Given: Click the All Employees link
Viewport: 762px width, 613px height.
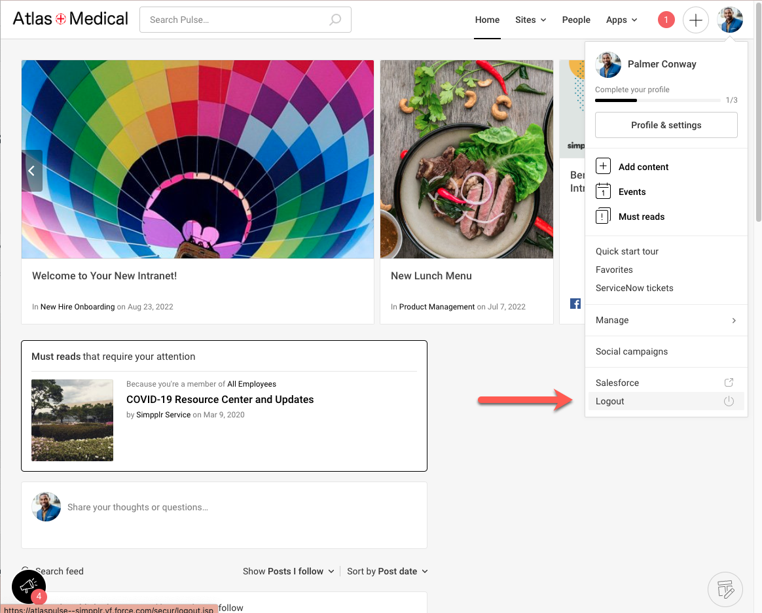Looking at the screenshot, I should pos(251,384).
